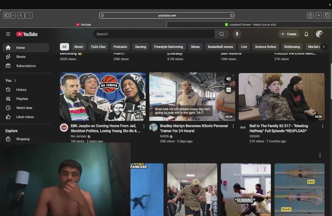Go forward with Safari's forward arrow

29,15
